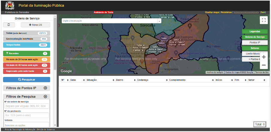Select Há mais de 24 horas sem ação filter
This screenshot has height=132, width=271.
(27, 60)
